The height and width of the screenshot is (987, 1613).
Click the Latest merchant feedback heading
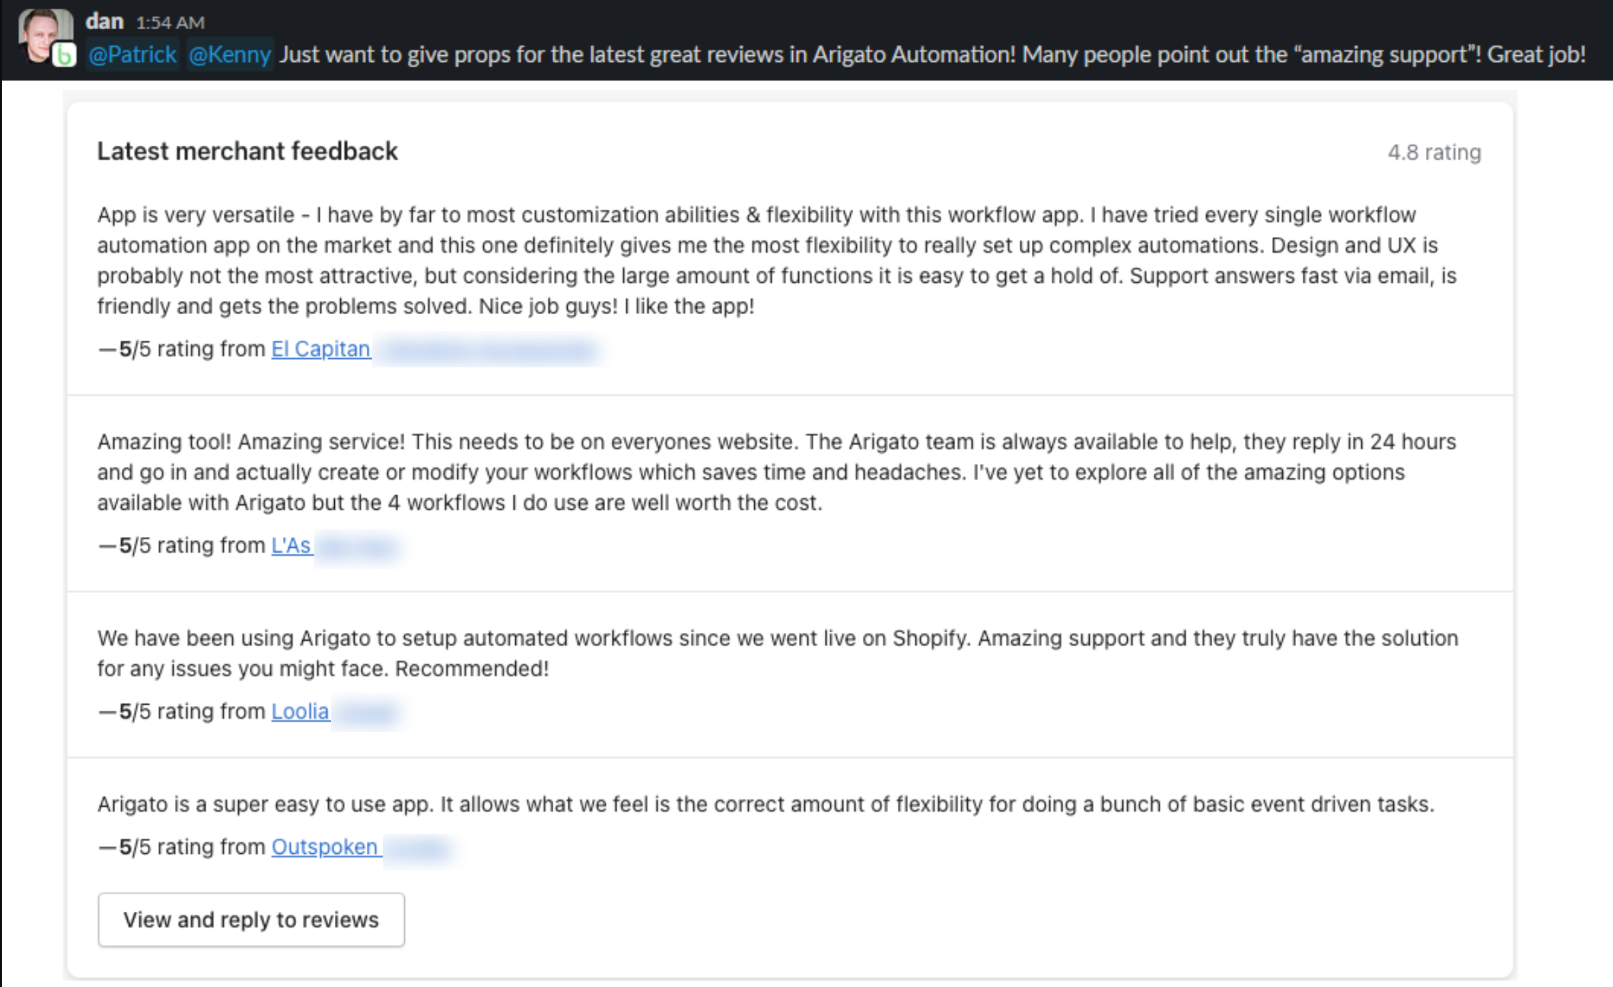[248, 151]
